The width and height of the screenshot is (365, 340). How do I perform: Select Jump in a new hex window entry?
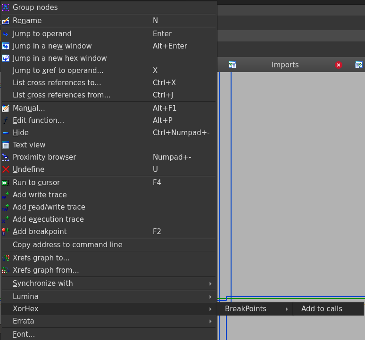tap(108, 58)
